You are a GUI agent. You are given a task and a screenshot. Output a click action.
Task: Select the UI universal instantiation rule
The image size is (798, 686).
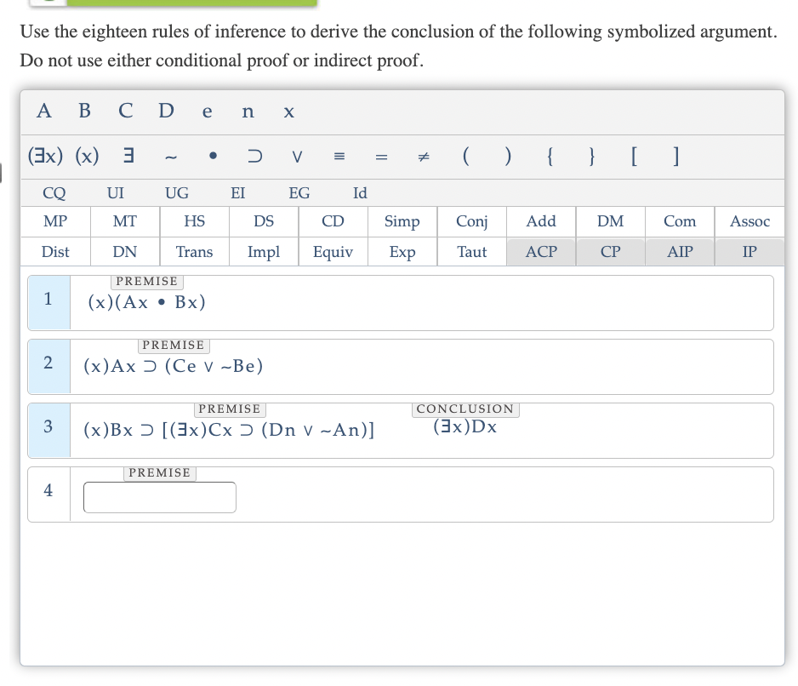point(115,193)
